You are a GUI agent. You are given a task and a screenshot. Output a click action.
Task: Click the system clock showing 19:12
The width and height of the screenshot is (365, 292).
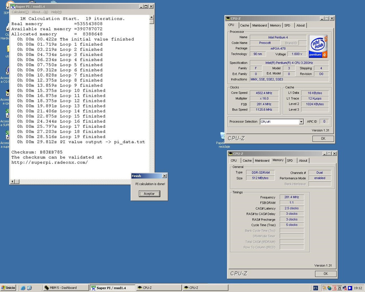tap(358, 288)
